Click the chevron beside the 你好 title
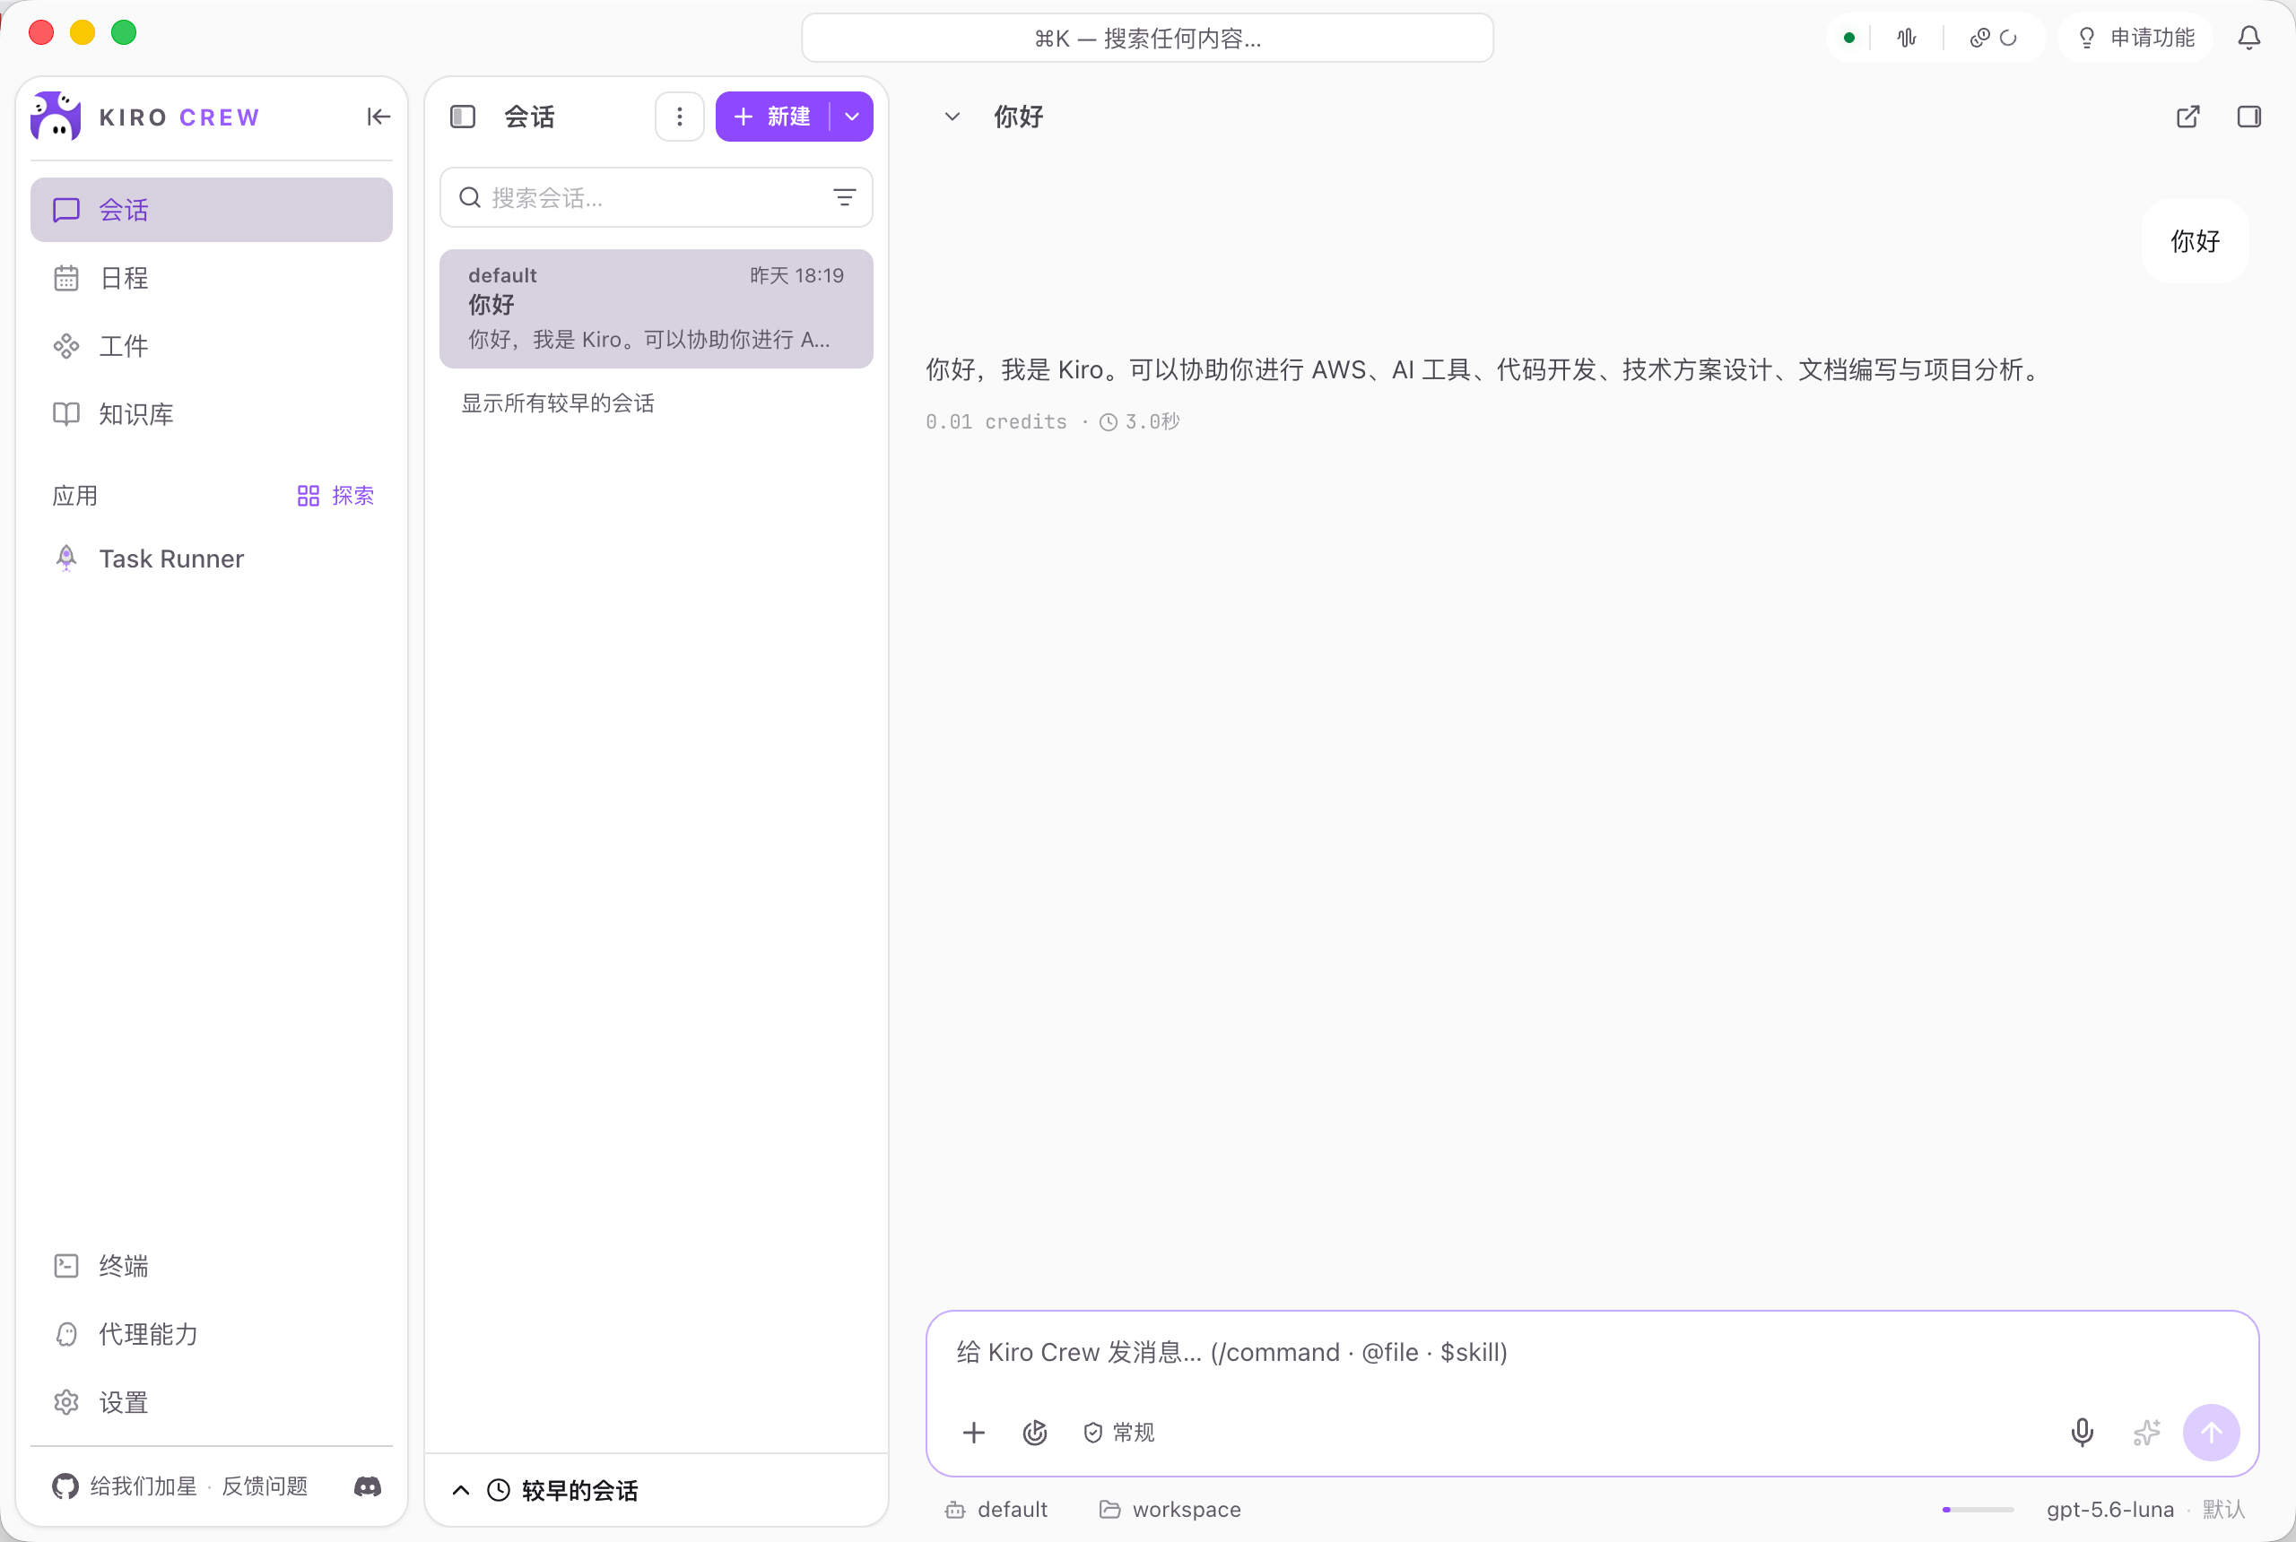This screenshot has width=2296, height=1542. [x=952, y=117]
